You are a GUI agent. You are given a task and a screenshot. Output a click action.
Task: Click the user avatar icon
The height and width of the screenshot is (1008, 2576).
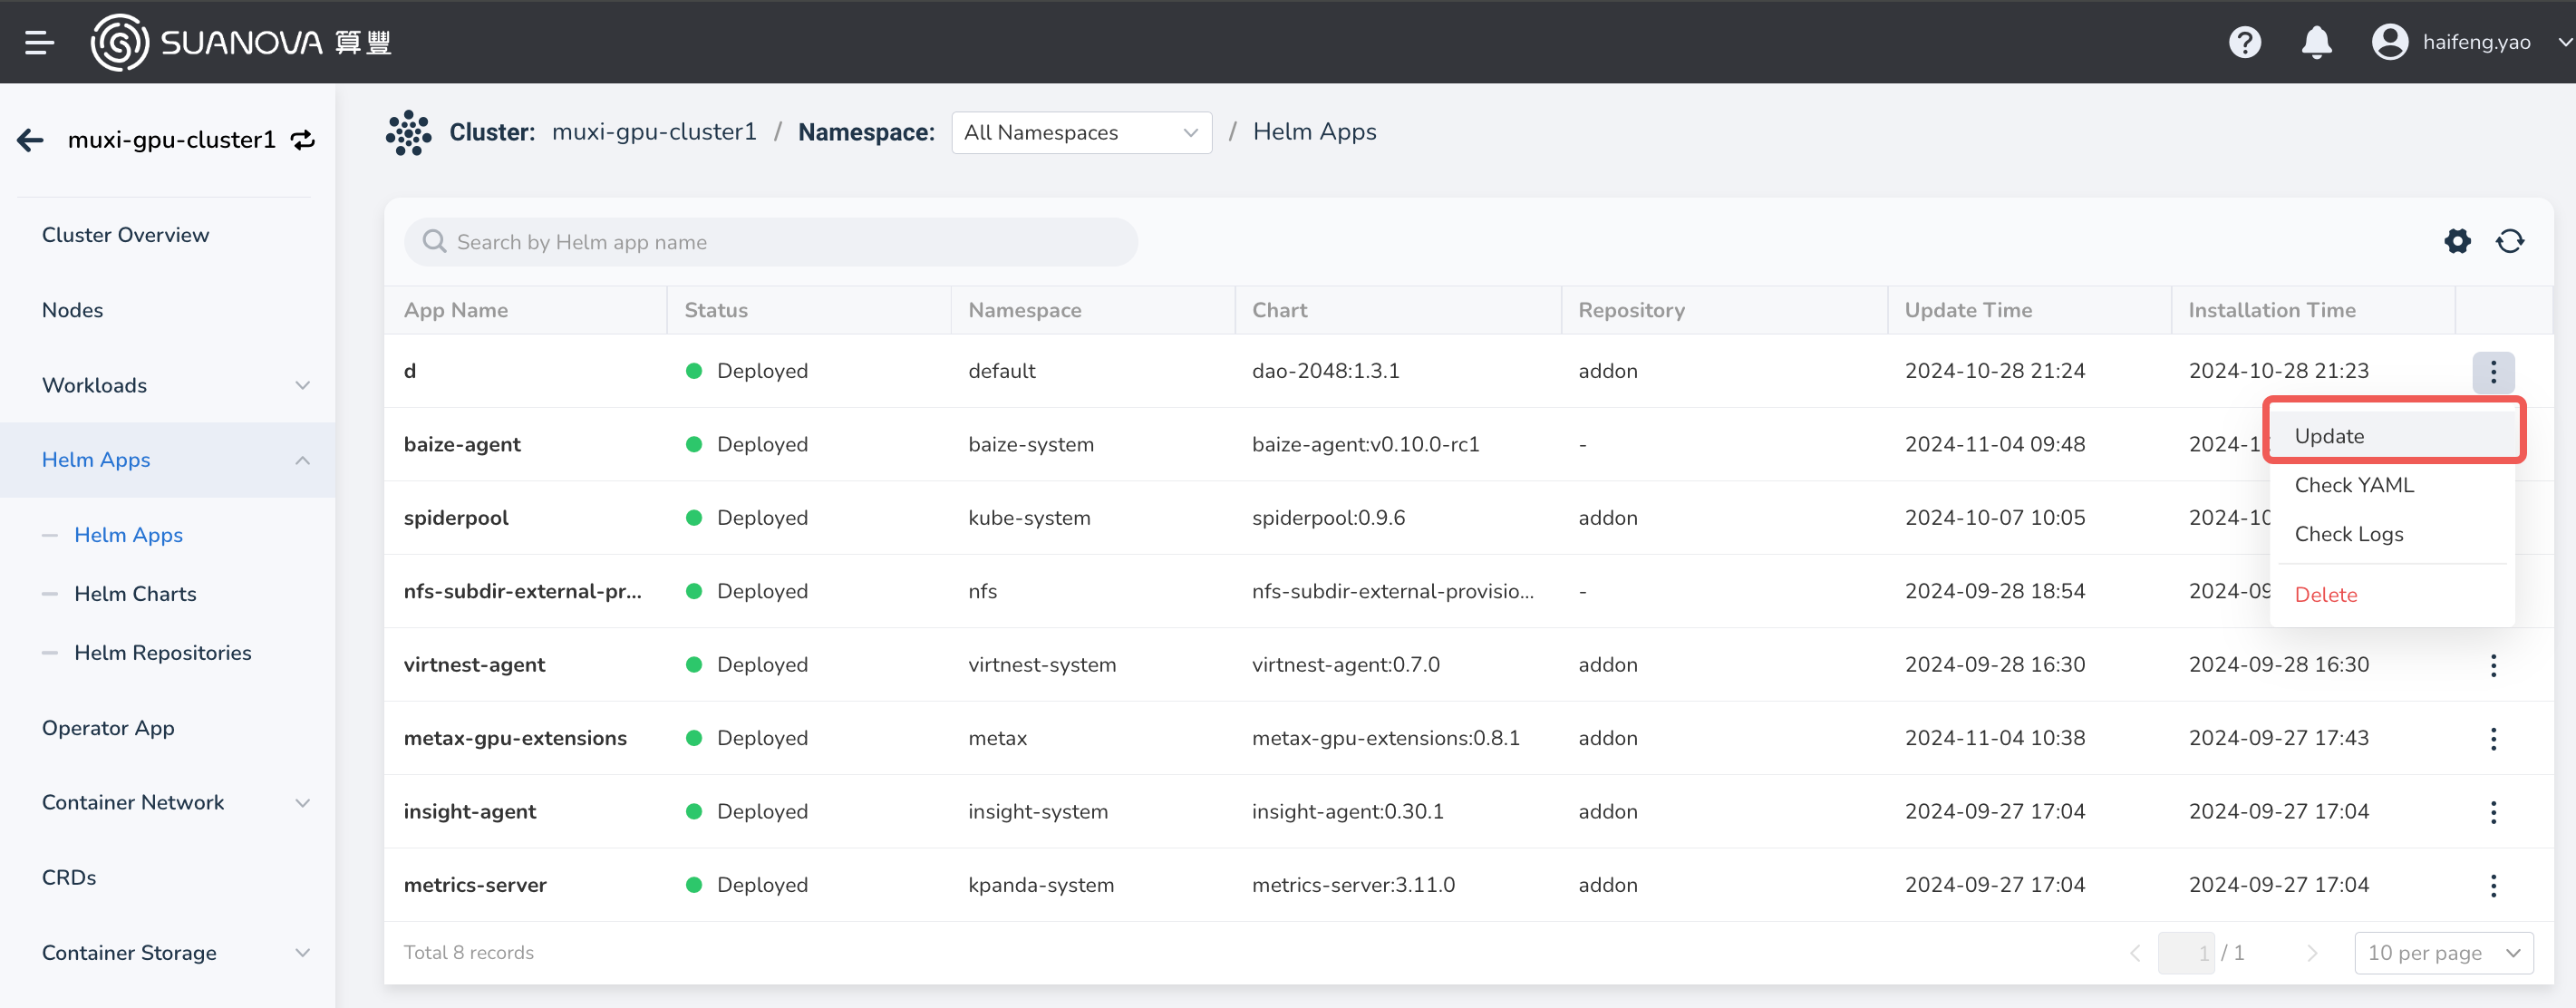[2390, 42]
